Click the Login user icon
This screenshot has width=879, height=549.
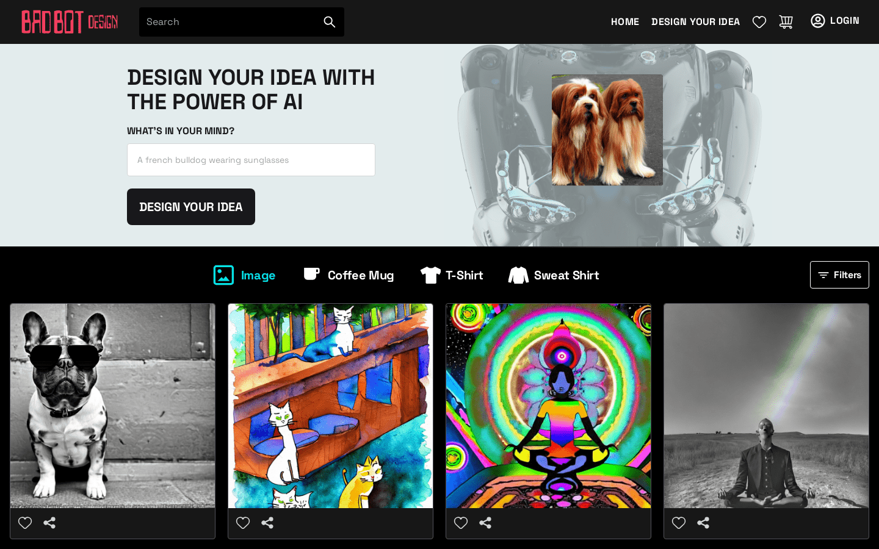(x=818, y=21)
